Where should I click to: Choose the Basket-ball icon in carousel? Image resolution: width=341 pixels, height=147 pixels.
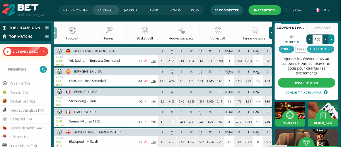[145, 30]
